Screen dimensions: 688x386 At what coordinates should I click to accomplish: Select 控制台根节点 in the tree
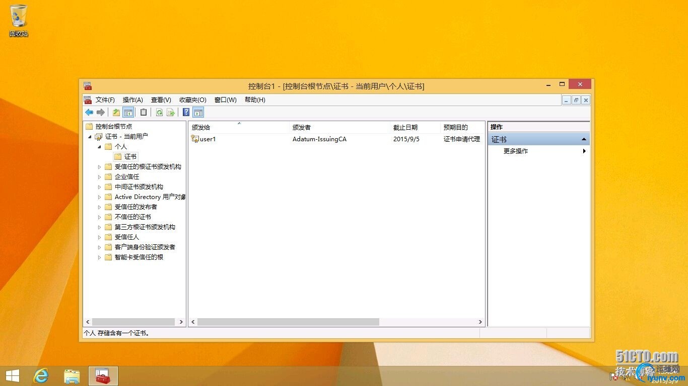click(x=114, y=127)
